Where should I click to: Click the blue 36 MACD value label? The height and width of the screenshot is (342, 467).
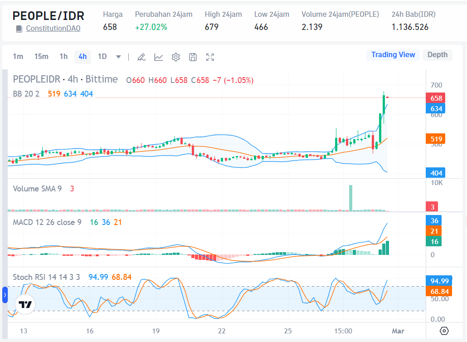434,221
